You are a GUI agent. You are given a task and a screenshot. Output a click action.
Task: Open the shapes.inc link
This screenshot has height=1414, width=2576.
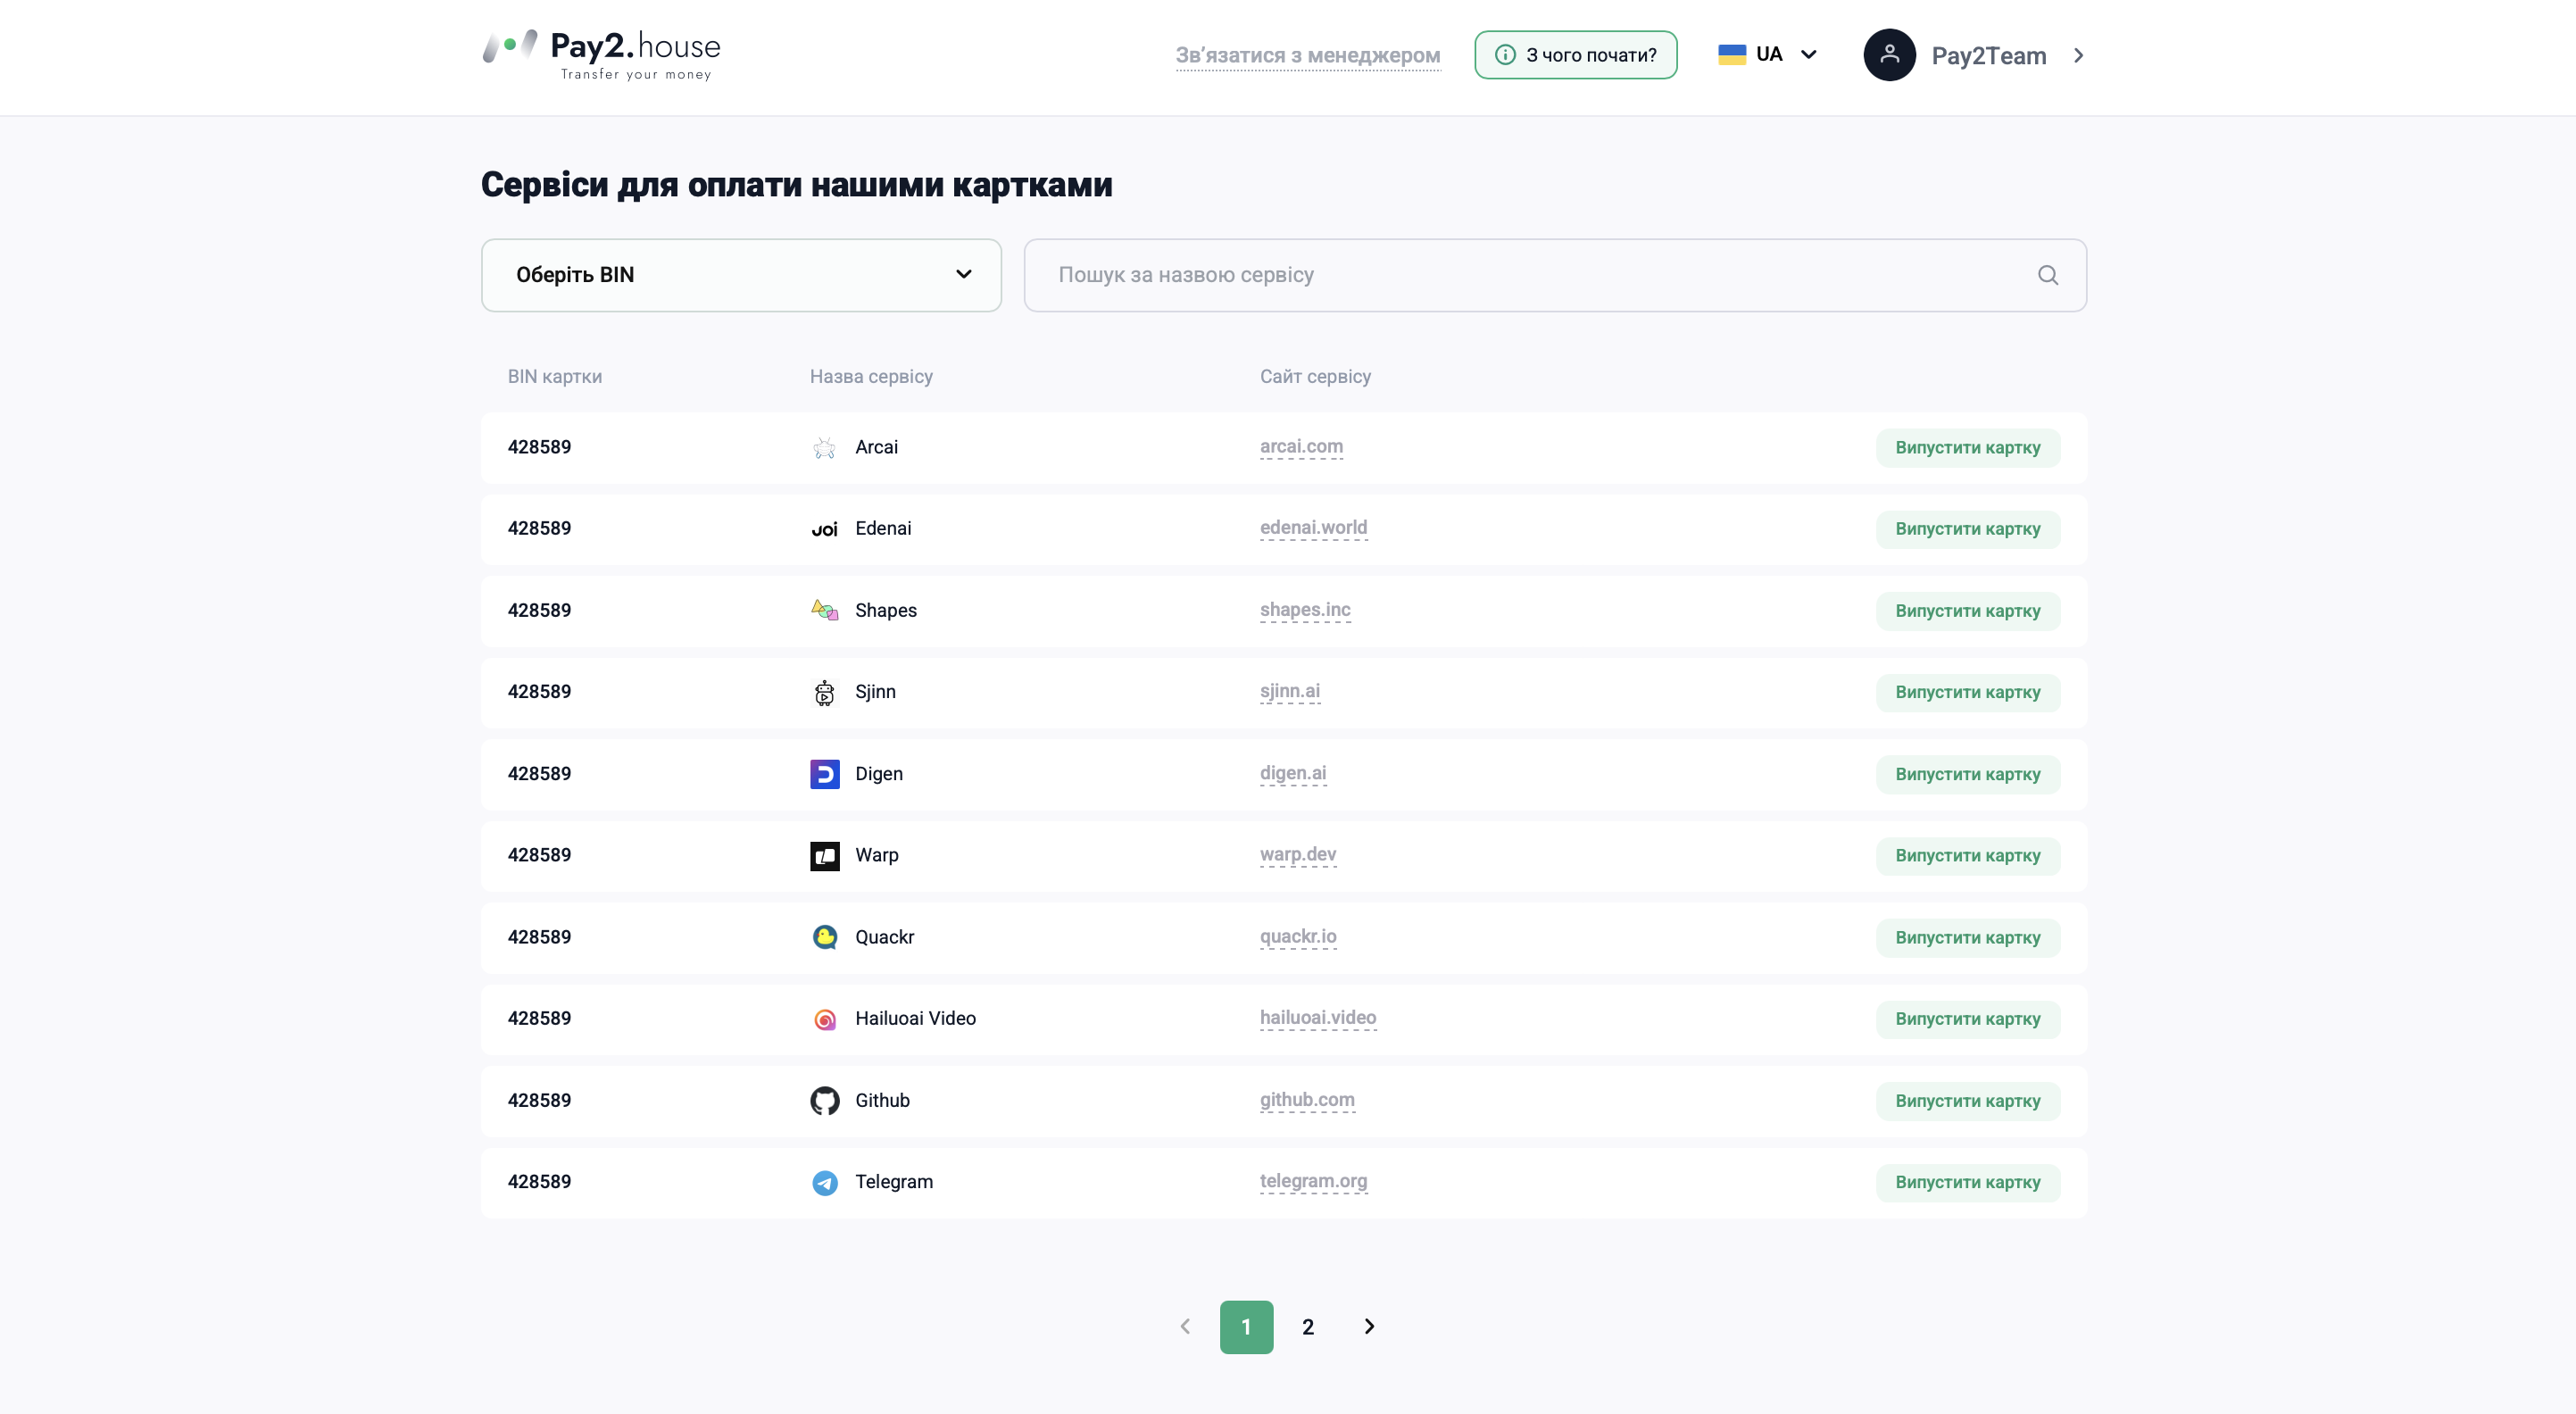click(1305, 610)
